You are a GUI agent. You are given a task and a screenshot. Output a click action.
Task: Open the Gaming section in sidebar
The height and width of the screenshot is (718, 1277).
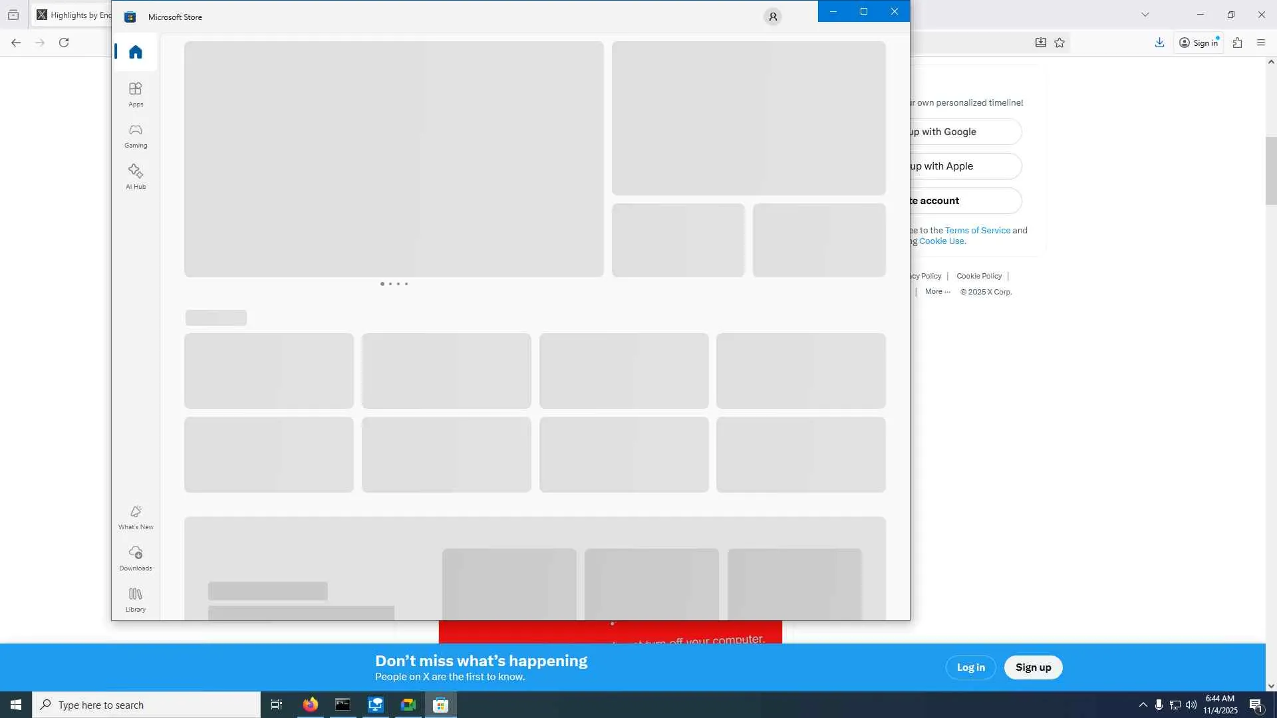(x=136, y=135)
